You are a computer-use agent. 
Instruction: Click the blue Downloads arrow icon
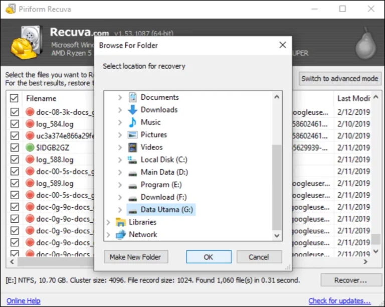pos(132,109)
